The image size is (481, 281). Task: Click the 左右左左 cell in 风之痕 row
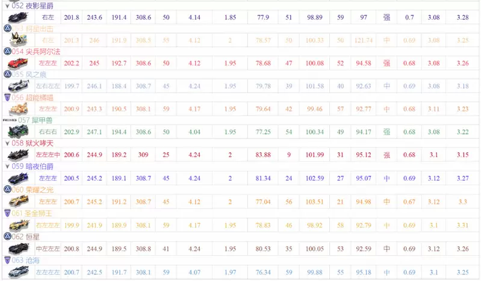pyautogui.click(x=48, y=86)
